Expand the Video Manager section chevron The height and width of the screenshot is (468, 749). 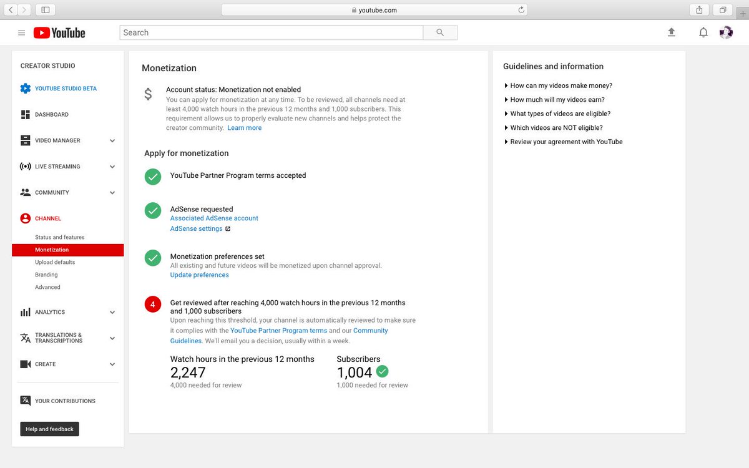pyautogui.click(x=112, y=141)
